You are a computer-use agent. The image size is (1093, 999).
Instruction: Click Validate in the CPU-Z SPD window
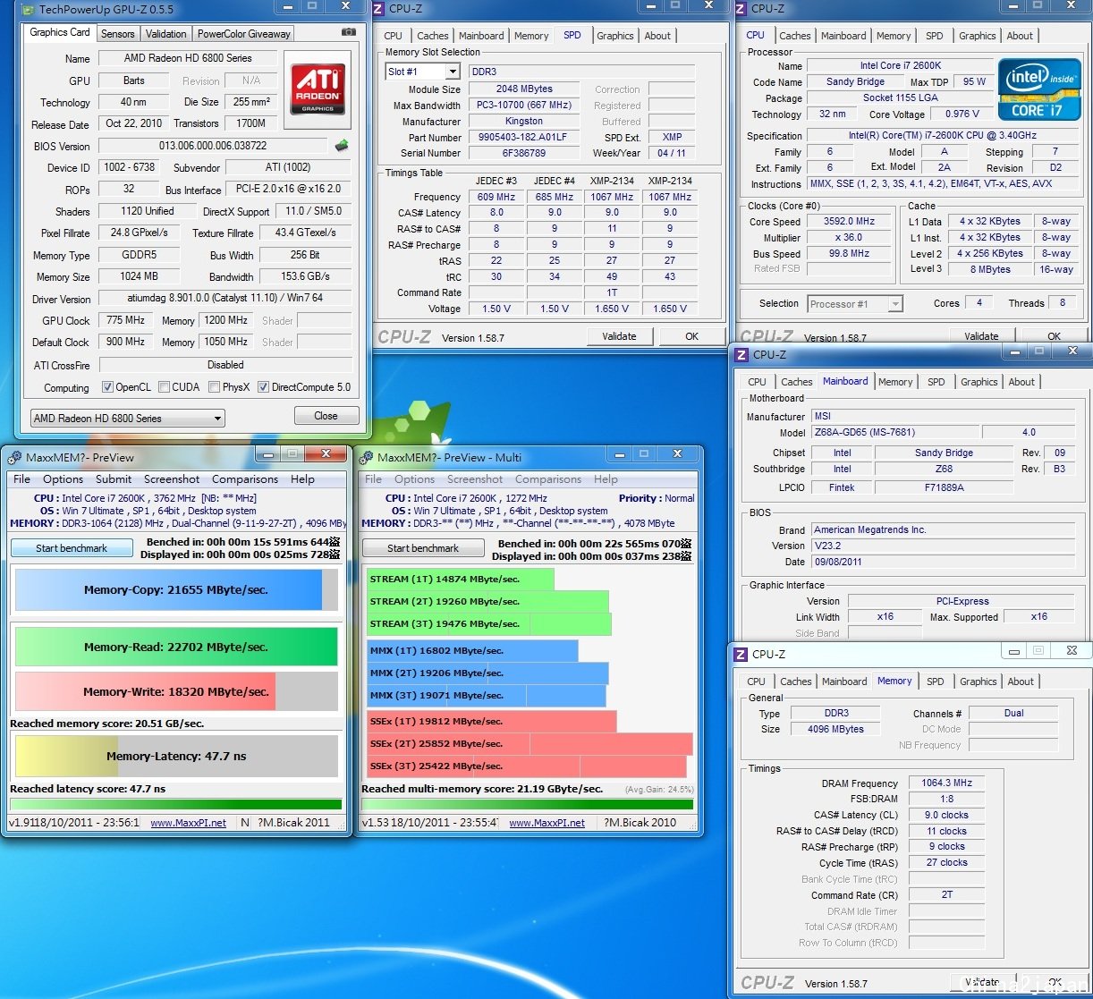coord(619,336)
